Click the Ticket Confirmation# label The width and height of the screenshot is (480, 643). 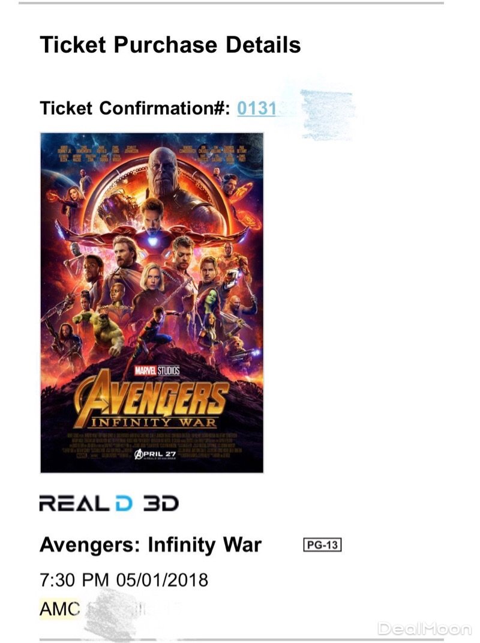(135, 109)
